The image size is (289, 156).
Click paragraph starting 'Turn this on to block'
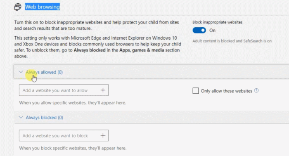(x=97, y=25)
